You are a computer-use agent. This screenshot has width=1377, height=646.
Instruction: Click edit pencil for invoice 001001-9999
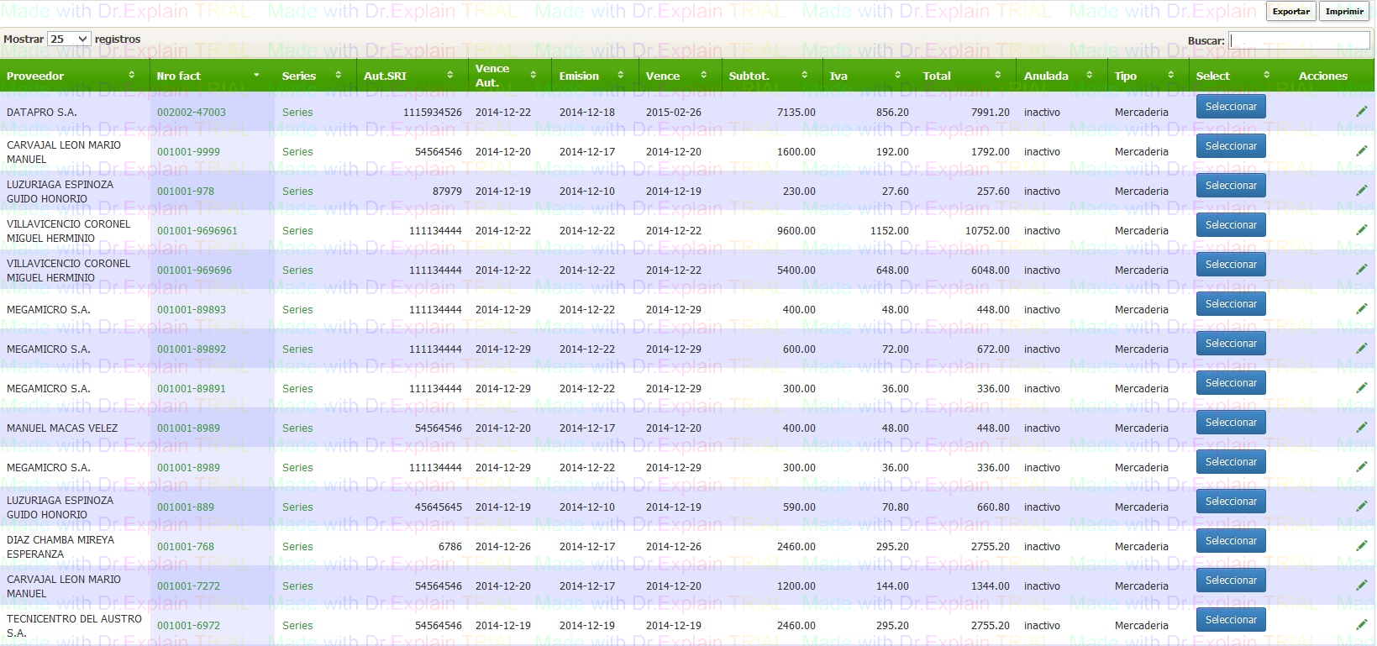click(1361, 151)
